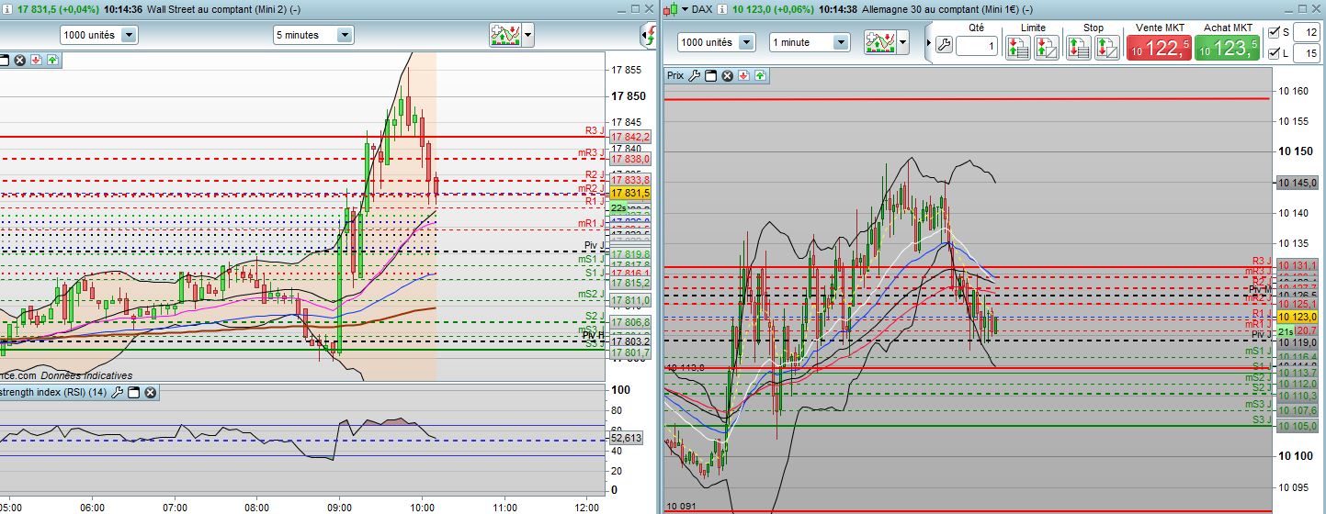Expand the Wall Street indicator dropdown arrow
This screenshot has width=1326, height=514.
[528, 35]
